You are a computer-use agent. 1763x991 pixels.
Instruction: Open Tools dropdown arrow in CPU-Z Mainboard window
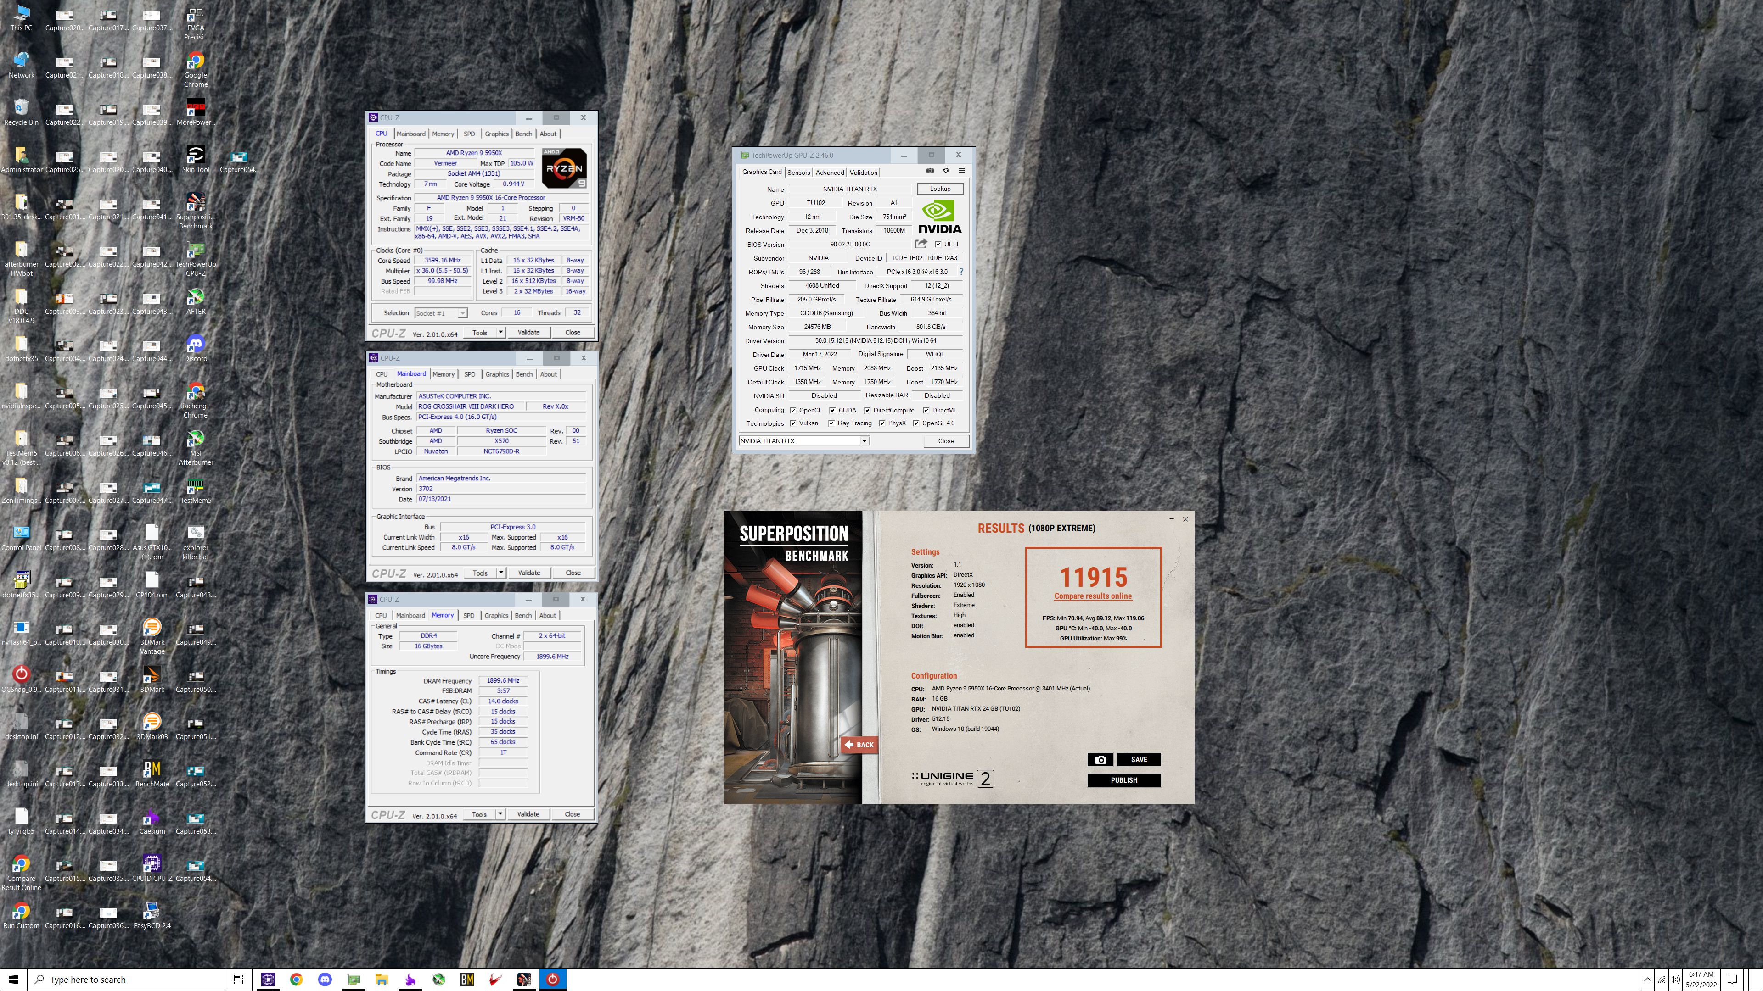(501, 573)
